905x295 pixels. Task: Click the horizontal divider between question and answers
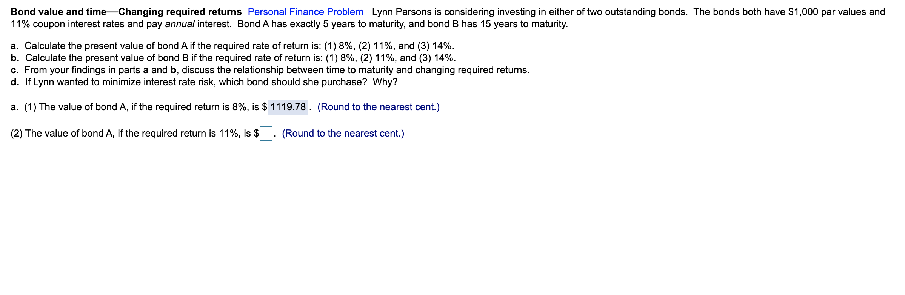pyautogui.click(x=452, y=94)
